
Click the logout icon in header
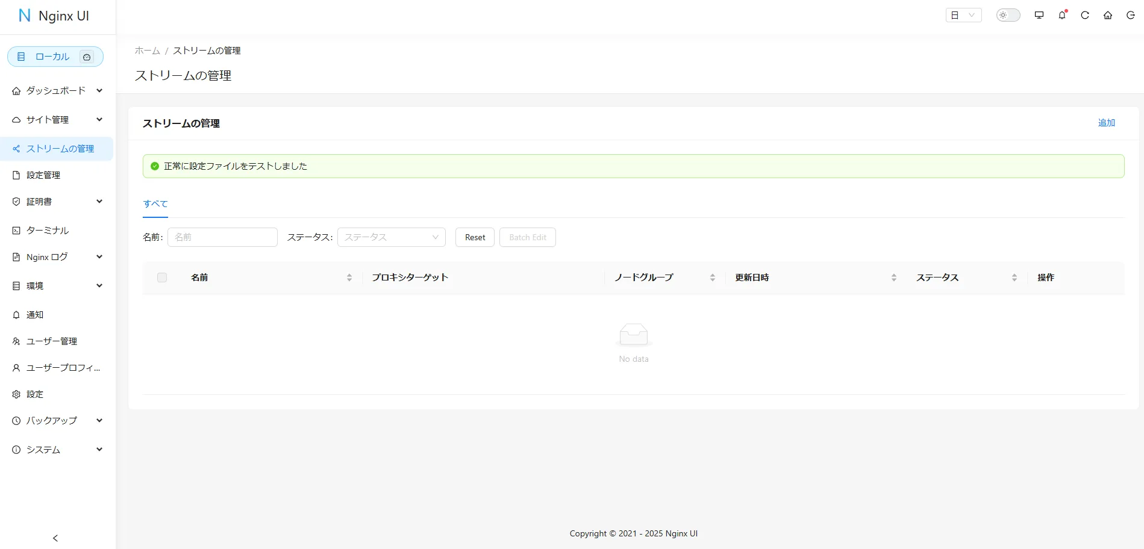pyautogui.click(x=1131, y=16)
